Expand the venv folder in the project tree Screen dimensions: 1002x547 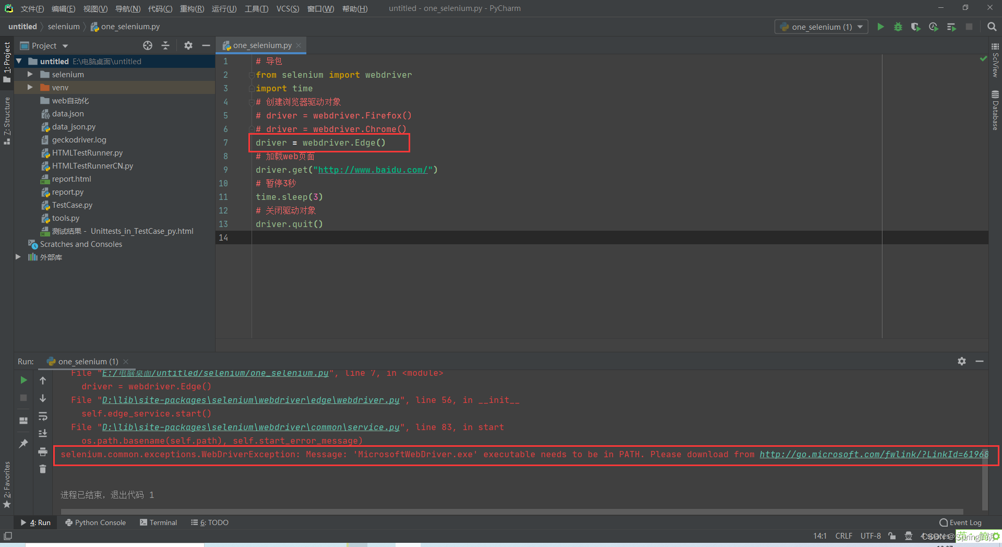[x=30, y=87]
